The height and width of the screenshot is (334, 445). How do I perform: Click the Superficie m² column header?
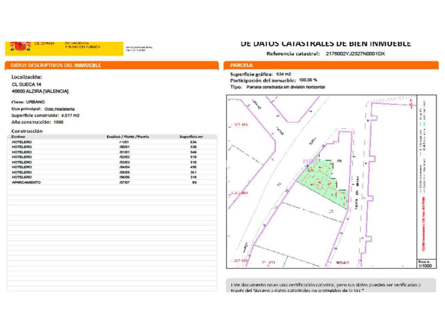point(191,137)
